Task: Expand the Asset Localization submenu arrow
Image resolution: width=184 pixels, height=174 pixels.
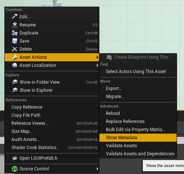Action: click(x=98, y=65)
